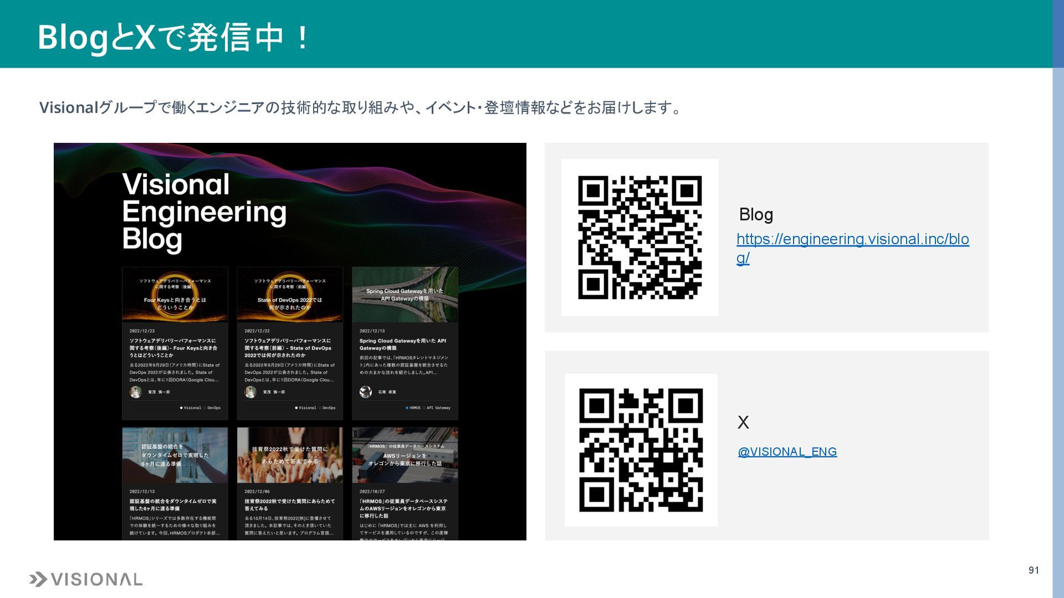Open the @VISIONAL_ENG X account link
Screen dimensions: 1064x598
(x=787, y=452)
